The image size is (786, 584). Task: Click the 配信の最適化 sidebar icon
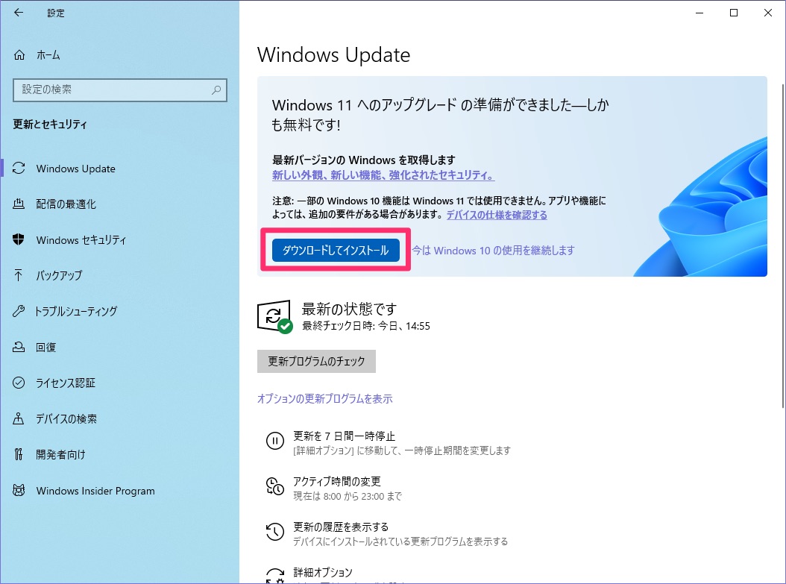point(19,204)
